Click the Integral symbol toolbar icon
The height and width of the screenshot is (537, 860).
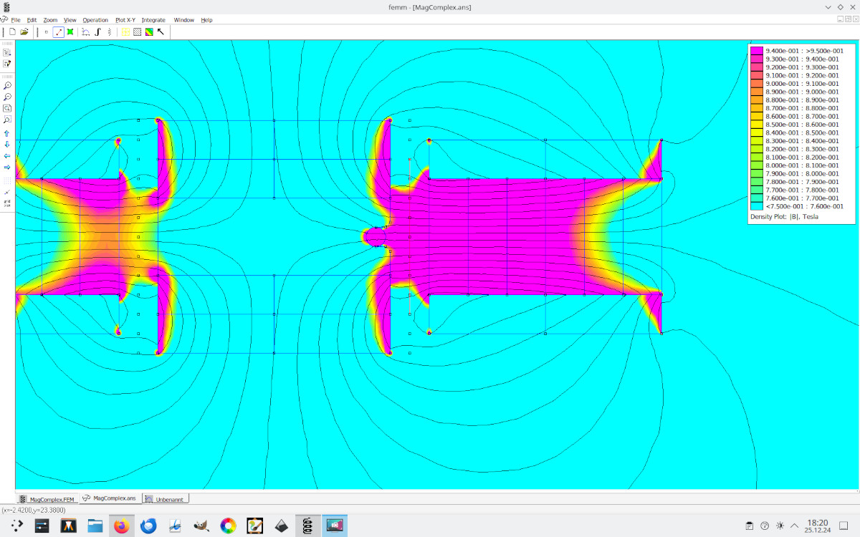click(x=97, y=32)
